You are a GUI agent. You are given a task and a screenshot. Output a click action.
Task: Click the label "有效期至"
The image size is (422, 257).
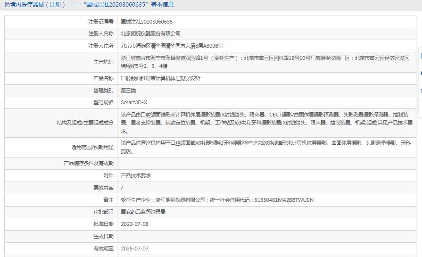point(103,249)
